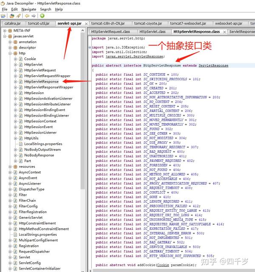Switch to the tomcat-util.jar tab
The width and height of the screenshot is (255, 272).
pos(39,23)
